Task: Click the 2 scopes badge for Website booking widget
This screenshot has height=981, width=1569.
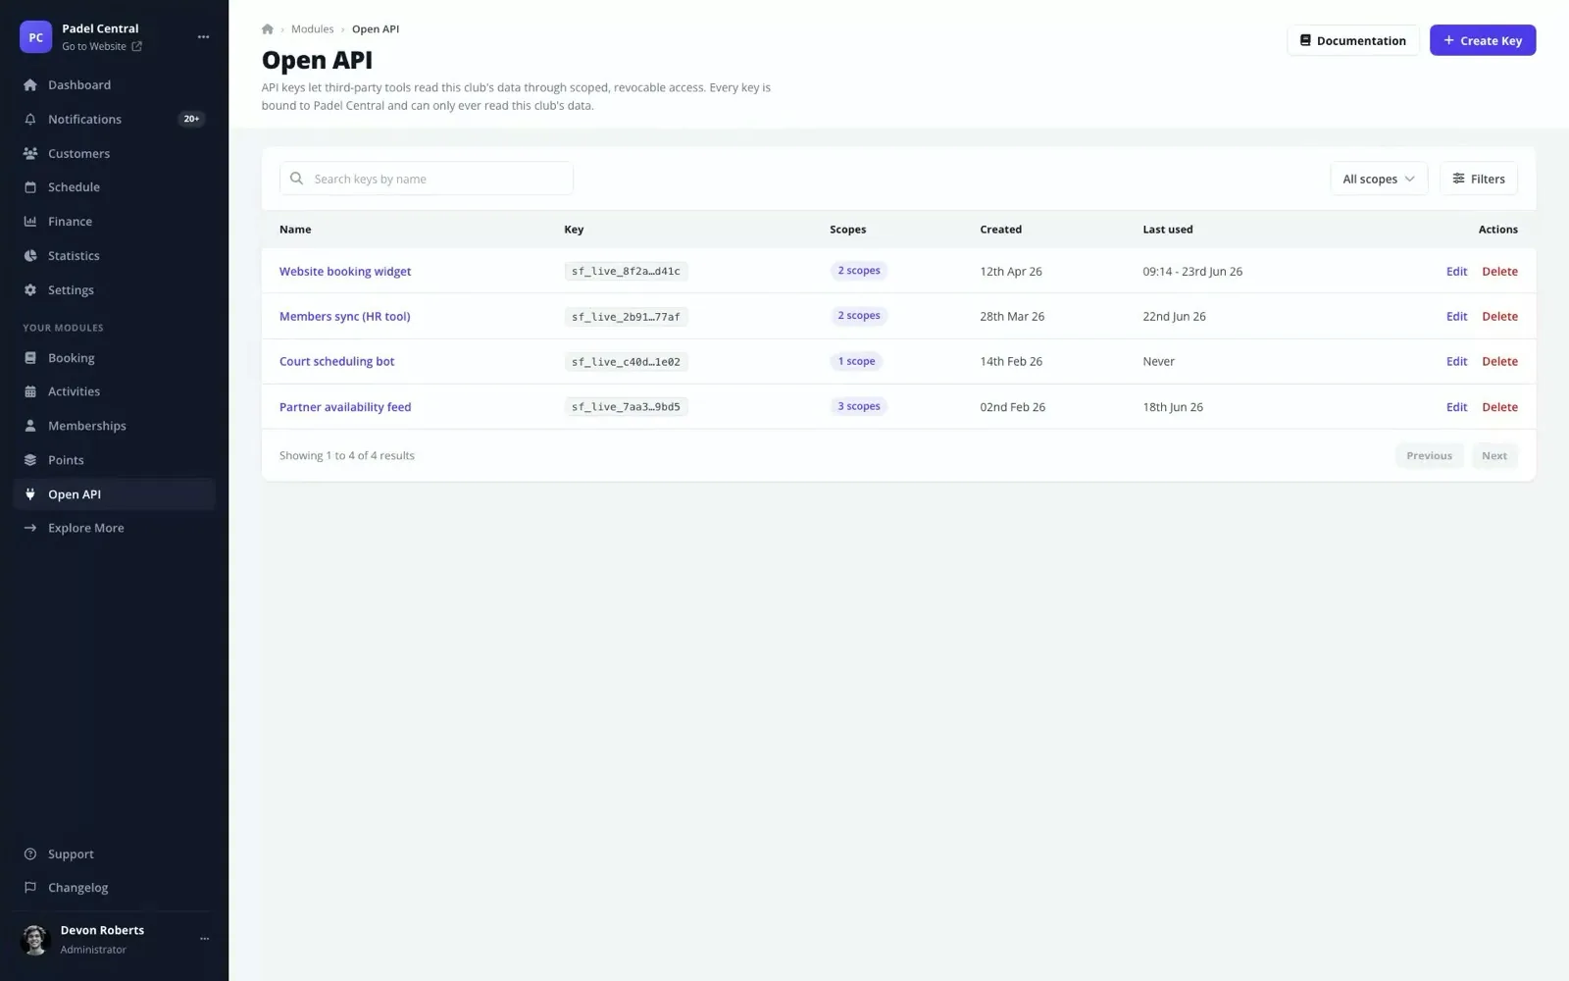Action: (859, 271)
